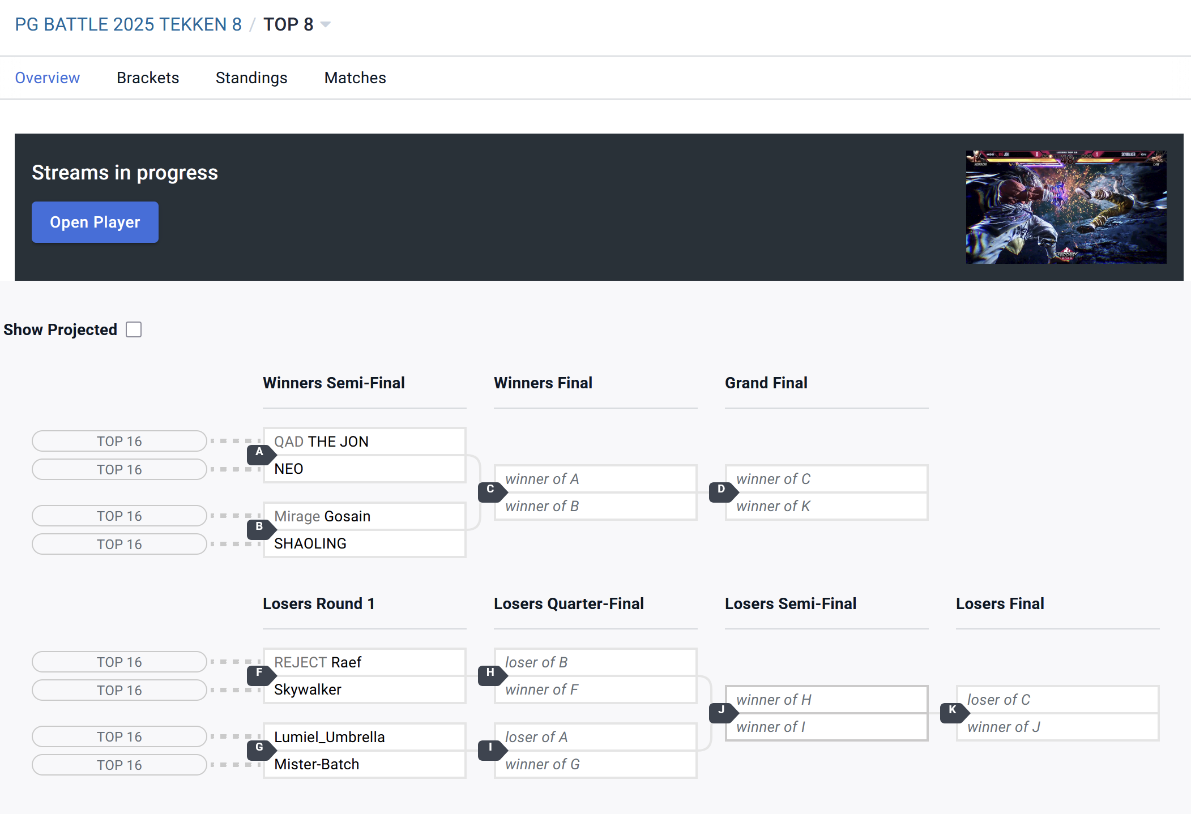Click the Tekken stream preview thumbnail
Image resolution: width=1191 pixels, height=814 pixels.
tap(1066, 207)
